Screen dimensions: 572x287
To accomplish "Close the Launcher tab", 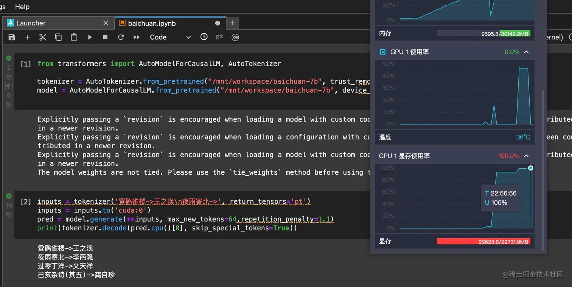I will pyautogui.click(x=106, y=23).
